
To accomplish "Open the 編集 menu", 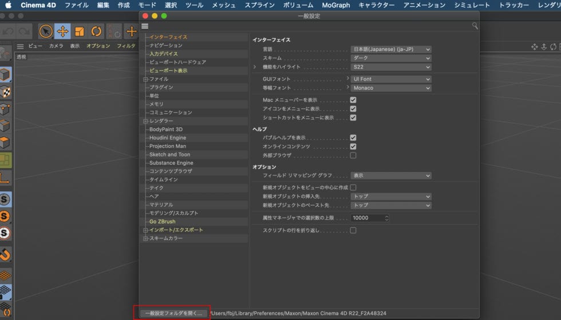I will point(103,5).
